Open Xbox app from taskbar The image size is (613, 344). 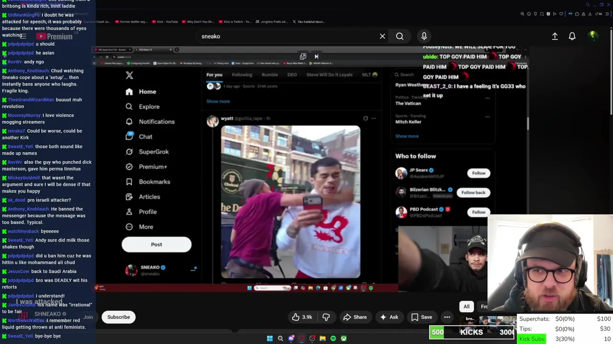344,338
